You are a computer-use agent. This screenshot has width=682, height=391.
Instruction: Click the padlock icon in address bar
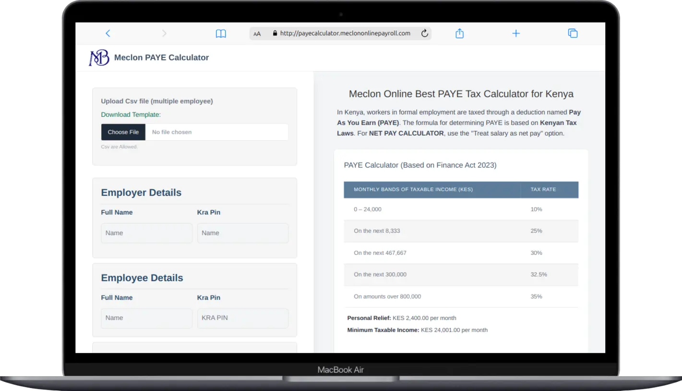275,33
